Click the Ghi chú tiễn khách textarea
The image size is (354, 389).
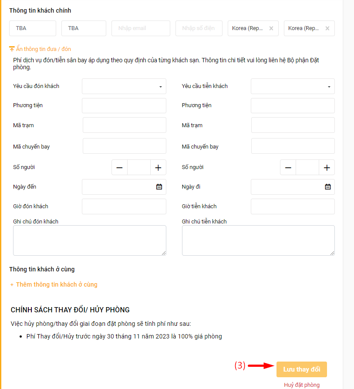click(258, 240)
